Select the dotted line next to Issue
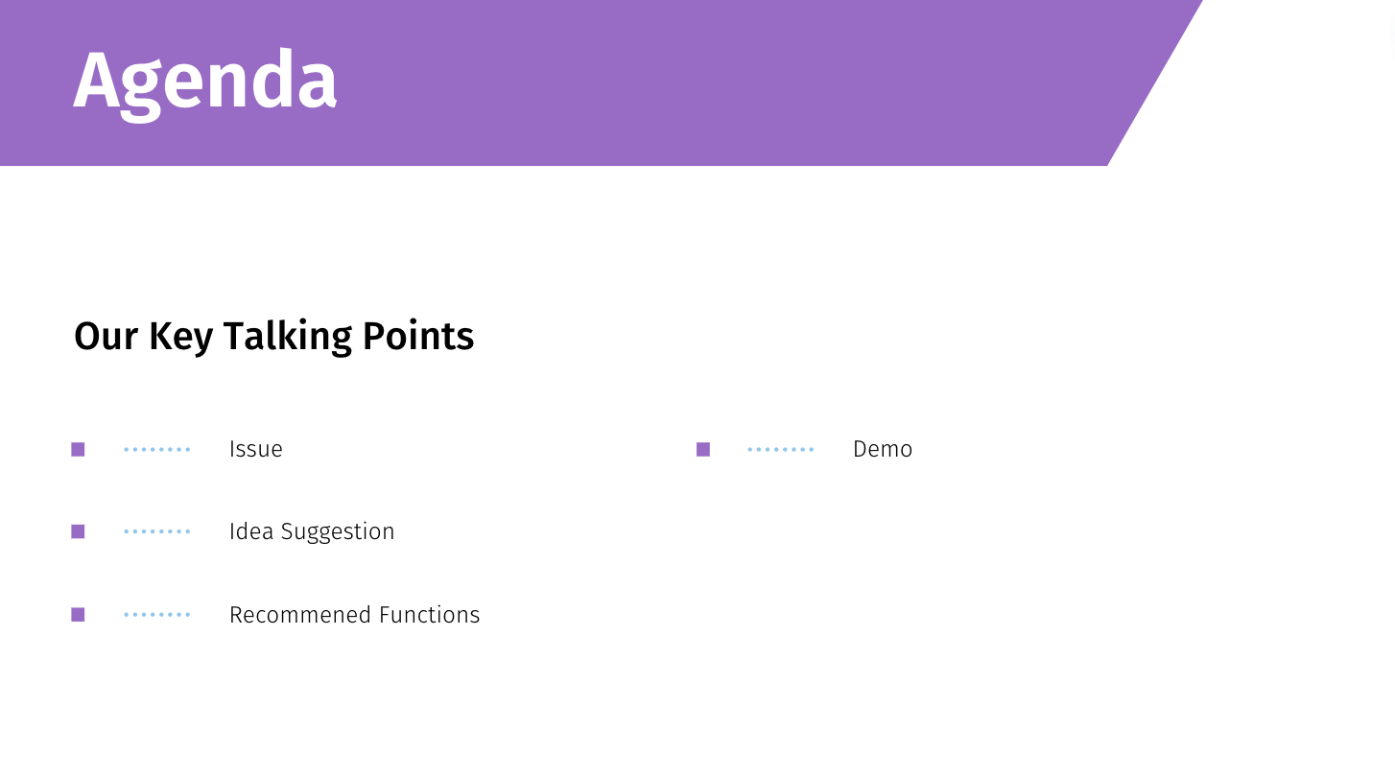 [x=157, y=449]
